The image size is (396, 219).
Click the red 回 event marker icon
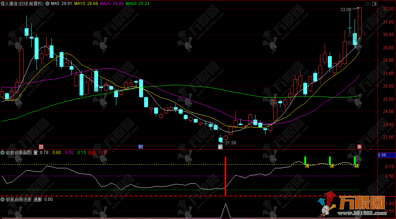tap(41, 146)
